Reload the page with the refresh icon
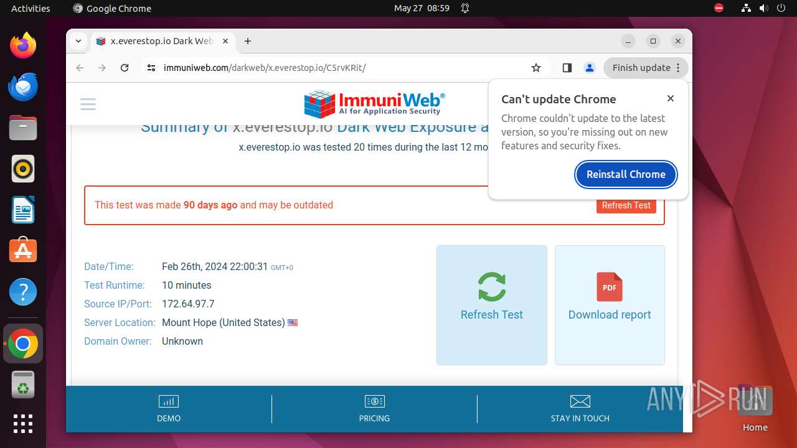Viewport: 797px width, 448px height. 125,68
